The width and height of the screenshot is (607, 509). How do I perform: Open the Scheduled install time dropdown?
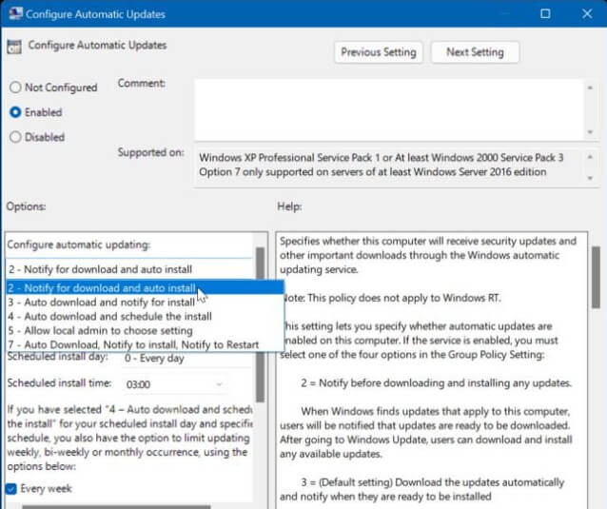click(x=175, y=383)
